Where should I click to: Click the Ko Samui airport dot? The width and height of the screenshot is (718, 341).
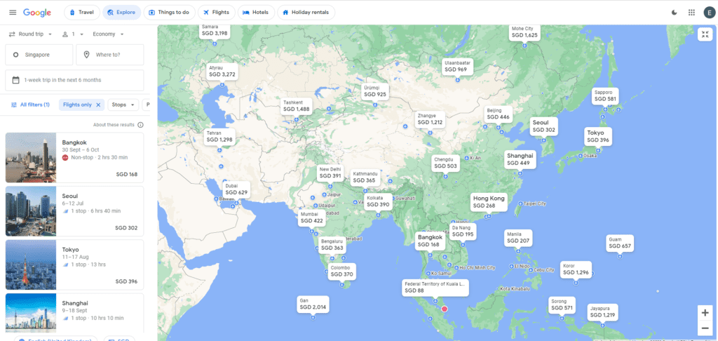point(428,274)
